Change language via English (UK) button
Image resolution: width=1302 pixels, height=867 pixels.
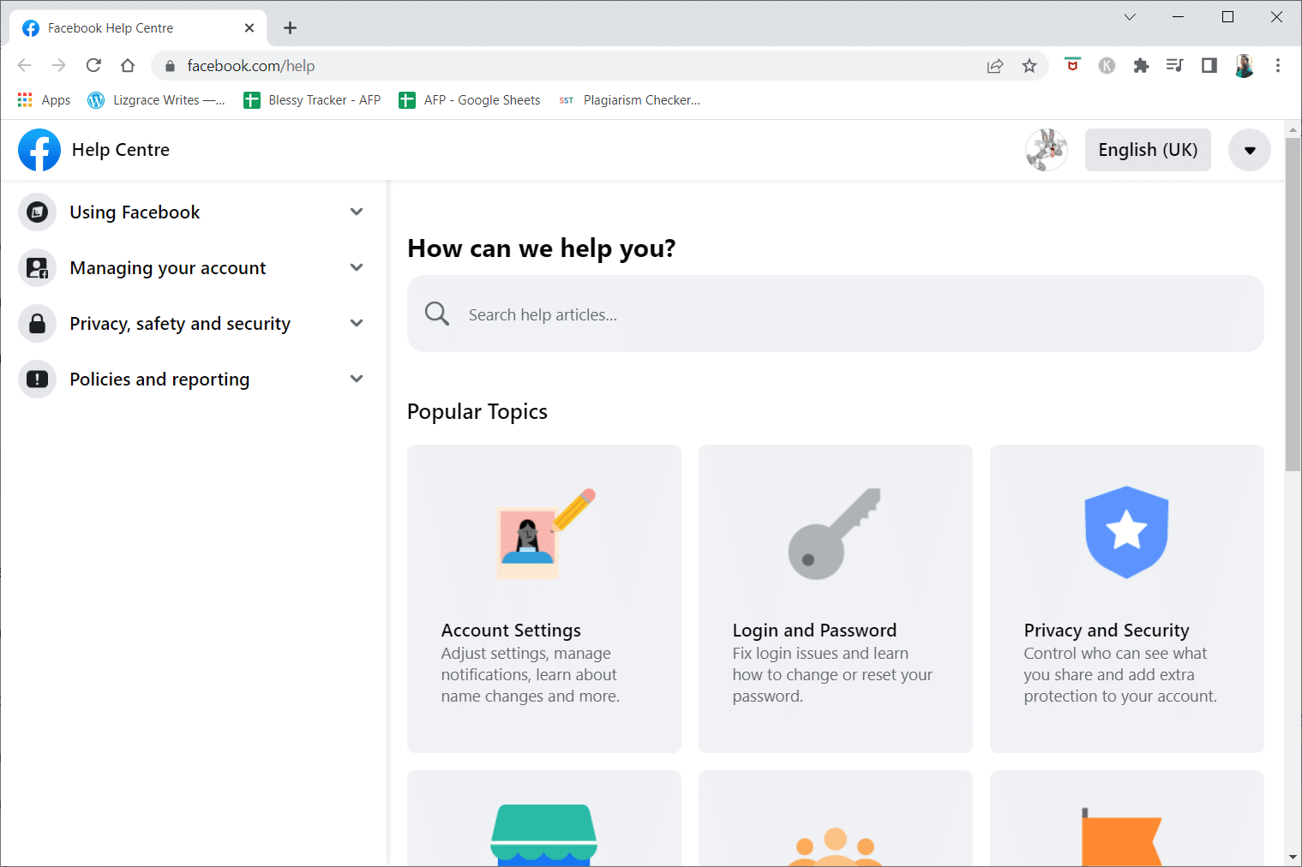tap(1148, 150)
